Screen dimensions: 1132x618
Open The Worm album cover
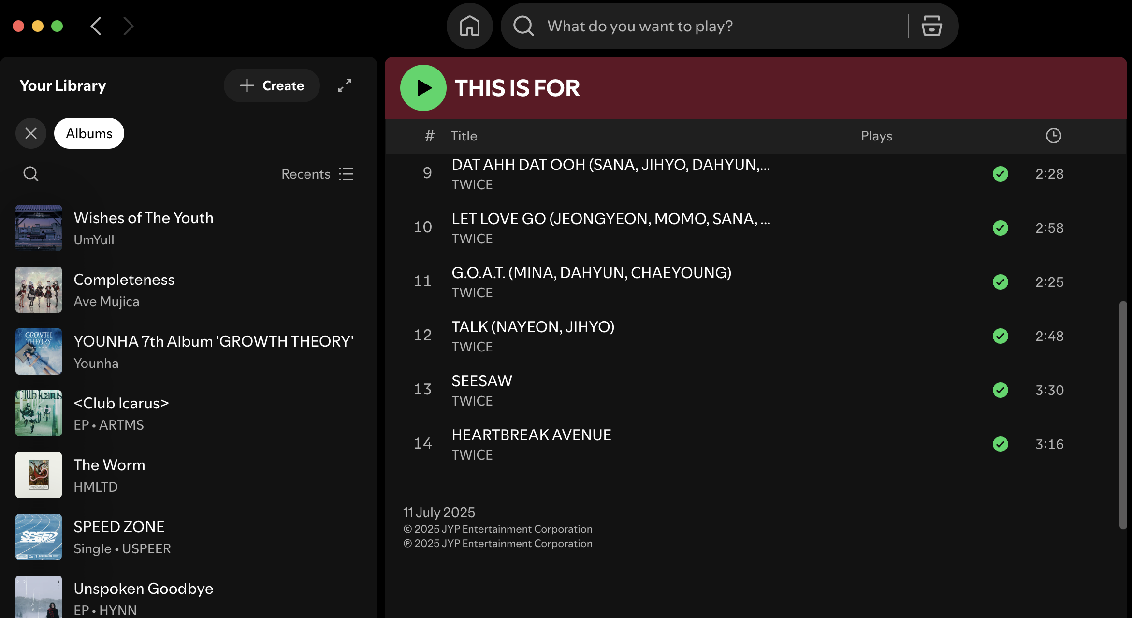(x=39, y=475)
